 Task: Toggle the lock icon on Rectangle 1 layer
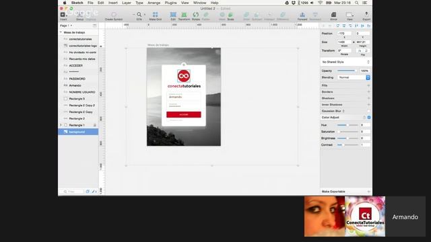click(94, 125)
